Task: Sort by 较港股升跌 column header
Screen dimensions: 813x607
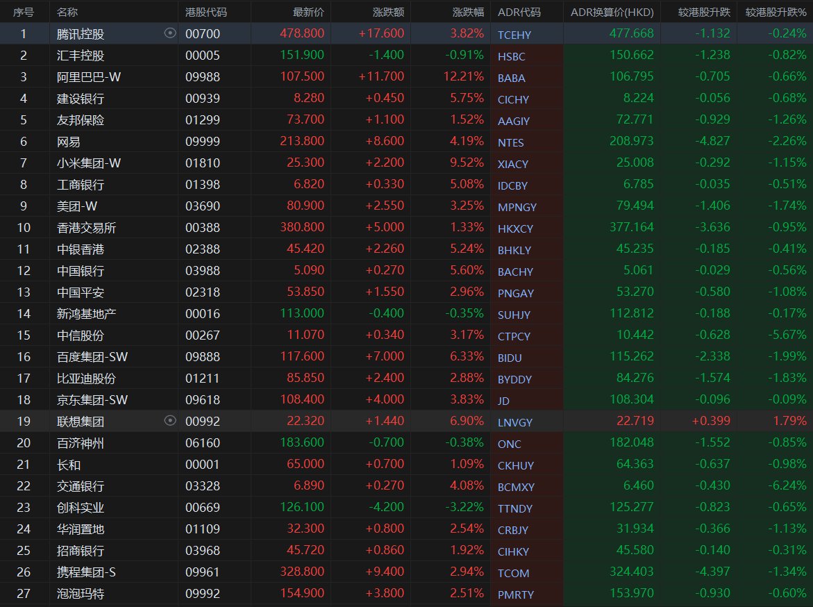Action: tap(704, 12)
